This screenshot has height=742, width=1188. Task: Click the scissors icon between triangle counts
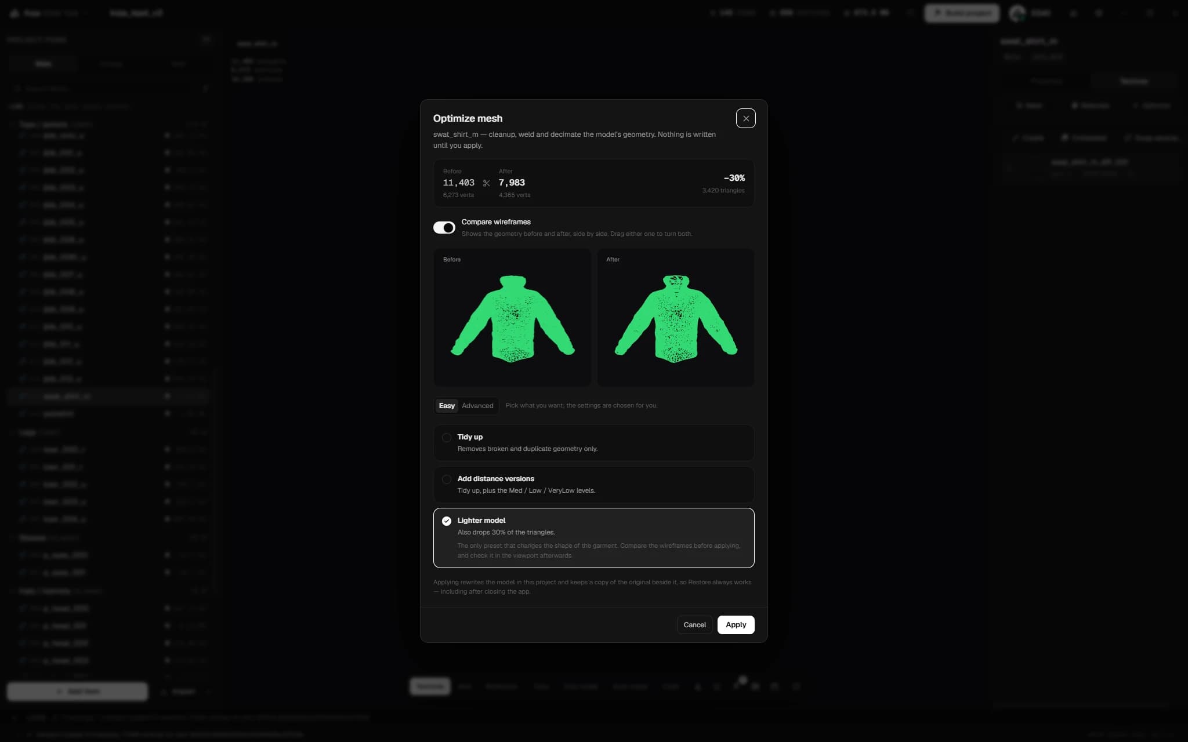pyautogui.click(x=486, y=183)
